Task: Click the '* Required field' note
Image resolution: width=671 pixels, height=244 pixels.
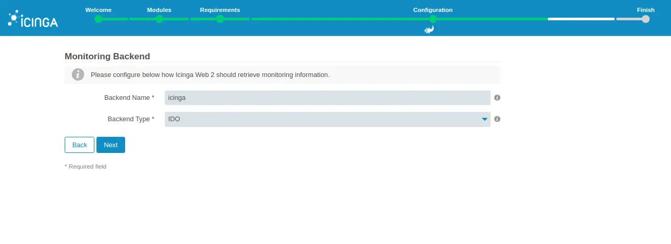Action: point(86,166)
